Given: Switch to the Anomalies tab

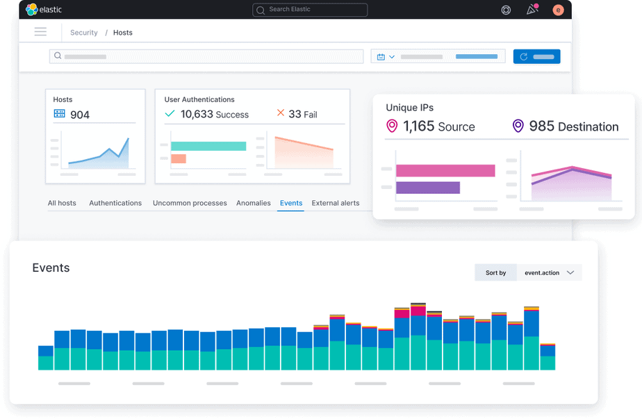Looking at the screenshot, I should click(x=253, y=203).
